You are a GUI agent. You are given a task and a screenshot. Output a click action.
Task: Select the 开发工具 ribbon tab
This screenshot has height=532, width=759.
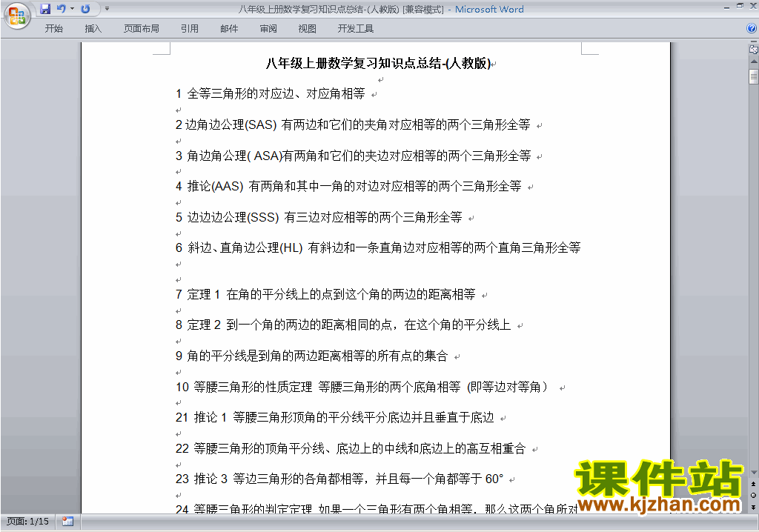pos(355,29)
